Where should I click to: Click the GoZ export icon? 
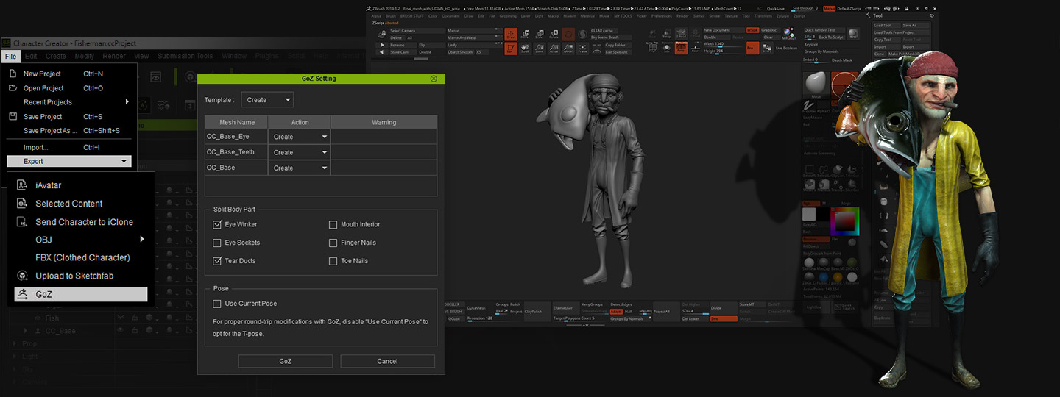[22, 294]
